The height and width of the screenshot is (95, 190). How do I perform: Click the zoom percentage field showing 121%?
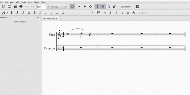[x=42, y=7]
